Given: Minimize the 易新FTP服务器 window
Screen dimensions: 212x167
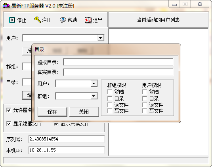Looking at the screenshot, I should pos(174,4).
